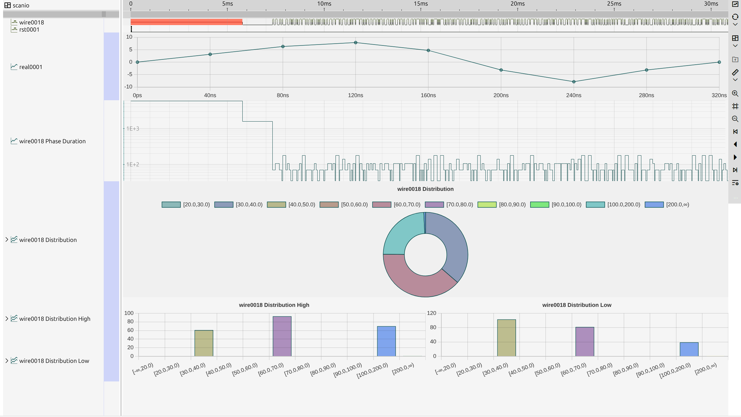Image resolution: width=741 pixels, height=417 pixels.
Task: Click the zoom out magnifier icon
Action: coord(735,119)
